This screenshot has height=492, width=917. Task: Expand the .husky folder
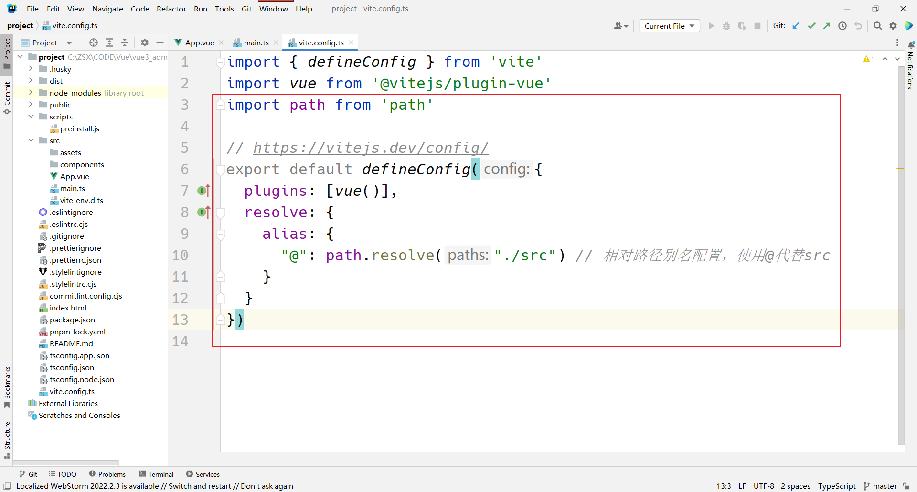[31, 69]
